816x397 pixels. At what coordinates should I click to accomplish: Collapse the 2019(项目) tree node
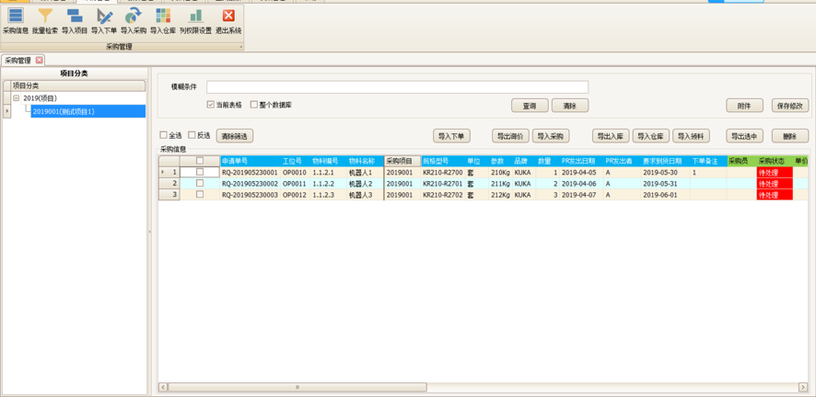pos(16,98)
